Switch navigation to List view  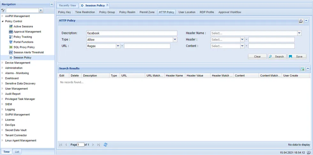click(17, 152)
